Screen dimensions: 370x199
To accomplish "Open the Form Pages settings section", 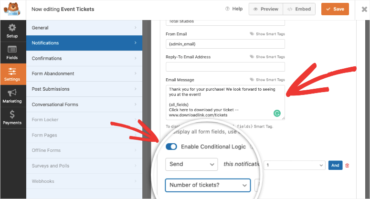I will [x=84, y=135].
